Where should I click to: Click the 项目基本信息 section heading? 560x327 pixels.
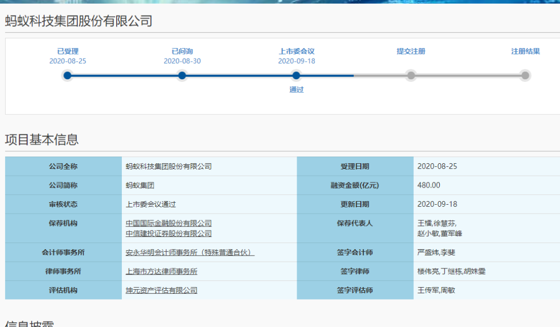[41, 139]
